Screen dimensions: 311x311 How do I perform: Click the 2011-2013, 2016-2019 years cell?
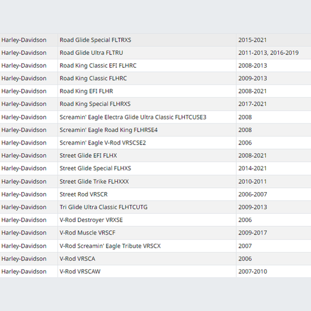tap(274, 53)
